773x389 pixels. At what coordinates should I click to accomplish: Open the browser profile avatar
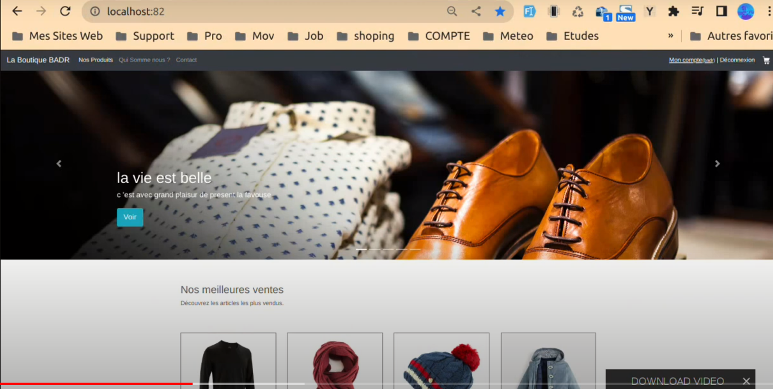pos(745,12)
